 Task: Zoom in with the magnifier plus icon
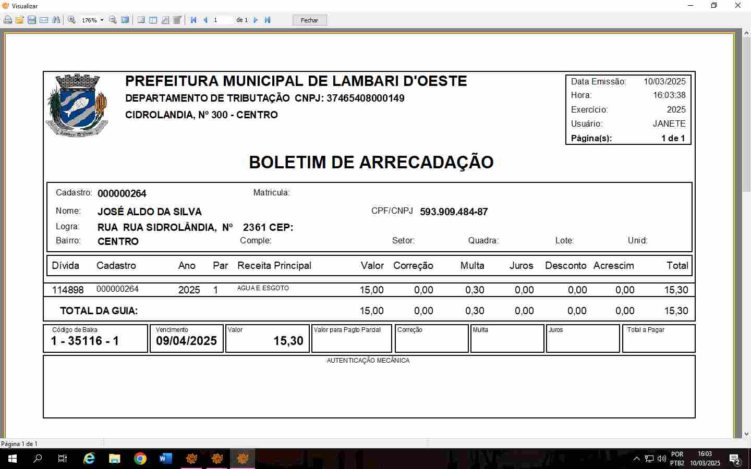pyautogui.click(x=72, y=20)
